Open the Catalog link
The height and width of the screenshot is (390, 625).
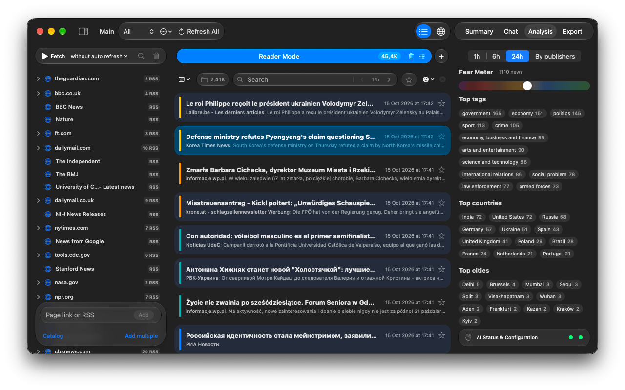click(x=53, y=336)
